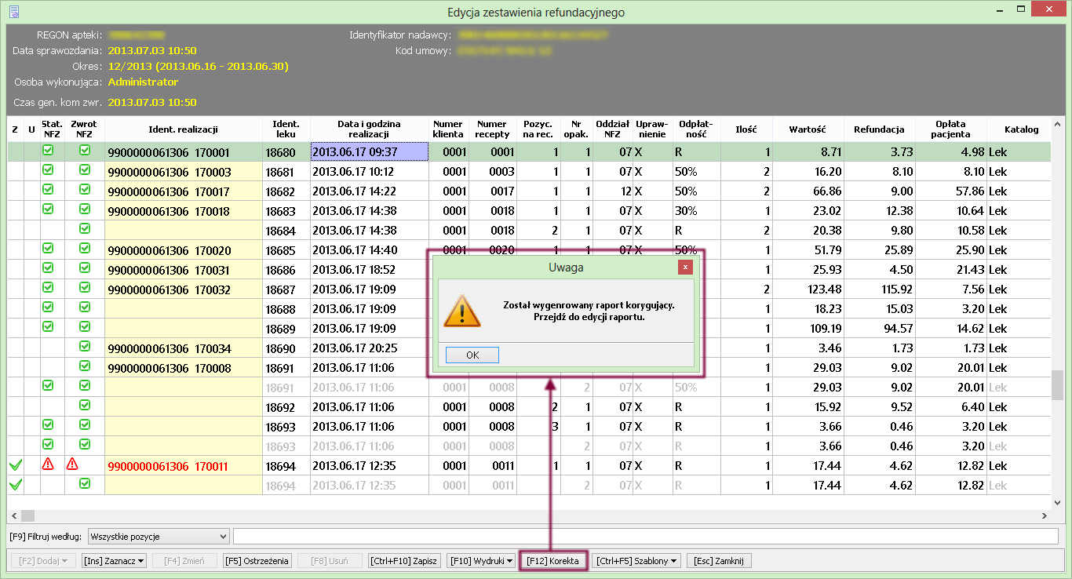The image size is (1072, 579).
Task: Click the Opłata pacjenta column header
Action: pos(950,129)
